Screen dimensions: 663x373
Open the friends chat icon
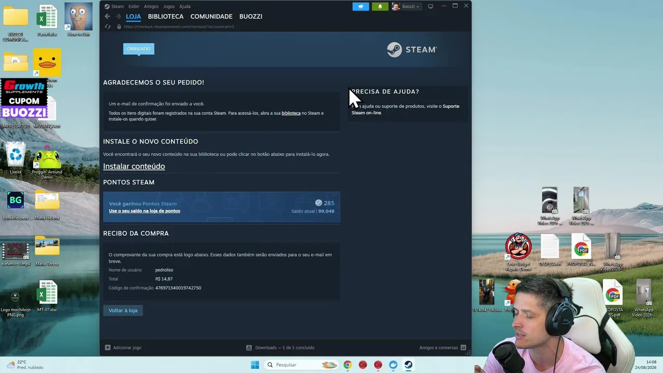coord(463,348)
